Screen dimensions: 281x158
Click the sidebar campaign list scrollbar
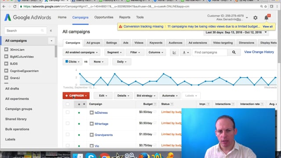click(x=56, y=52)
